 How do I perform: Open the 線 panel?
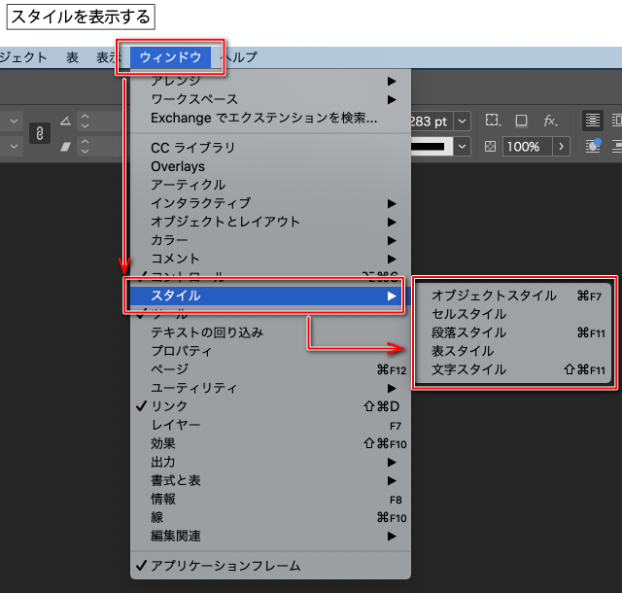(270, 517)
